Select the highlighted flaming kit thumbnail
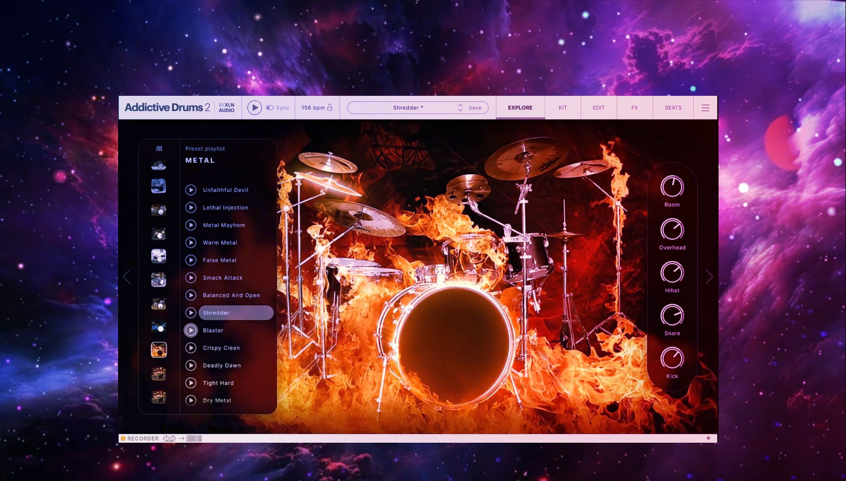Viewport: 846px width, 481px height. (x=159, y=350)
